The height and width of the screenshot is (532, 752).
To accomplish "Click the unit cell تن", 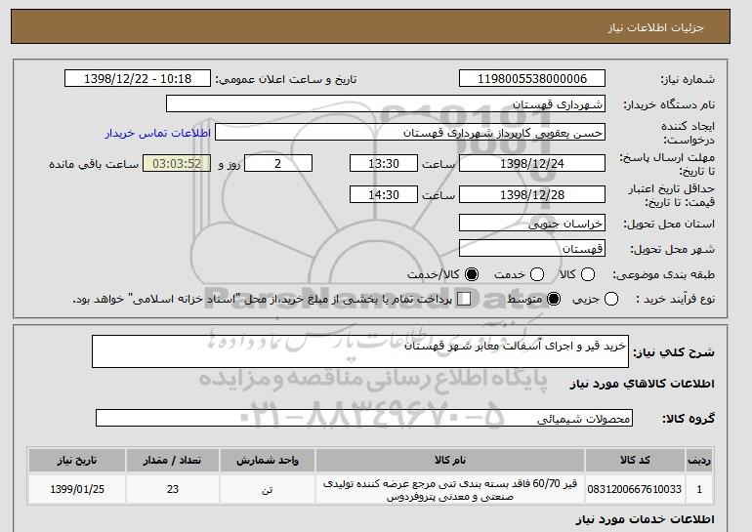I will coord(268,489).
